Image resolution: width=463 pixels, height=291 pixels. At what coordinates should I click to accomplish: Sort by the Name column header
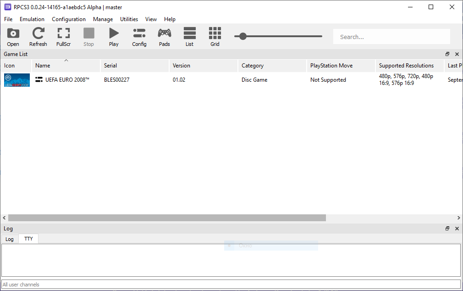pos(66,66)
